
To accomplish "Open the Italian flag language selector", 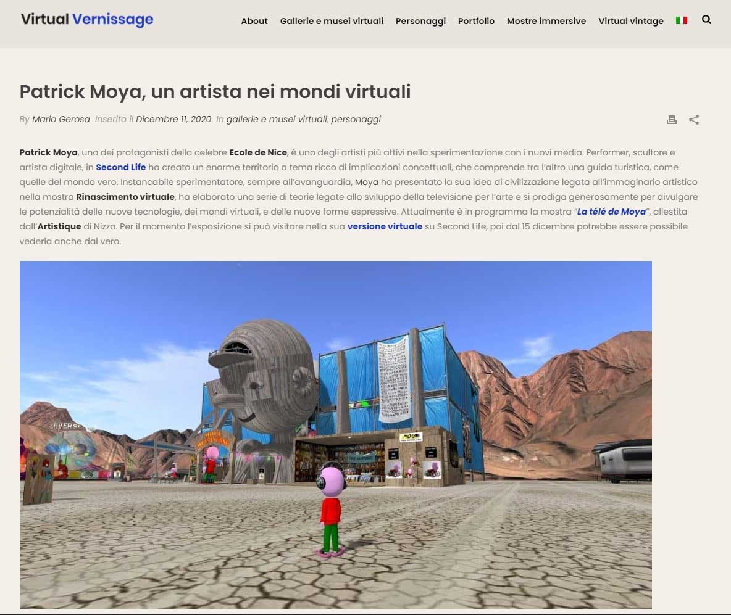I will point(682,20).
